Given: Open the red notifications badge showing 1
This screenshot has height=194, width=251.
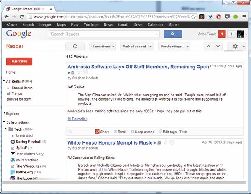Looking at the screenshot, I should point(222,34).
